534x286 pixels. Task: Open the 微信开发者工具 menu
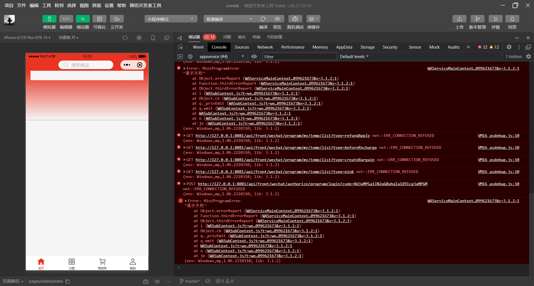pos(145,5)
